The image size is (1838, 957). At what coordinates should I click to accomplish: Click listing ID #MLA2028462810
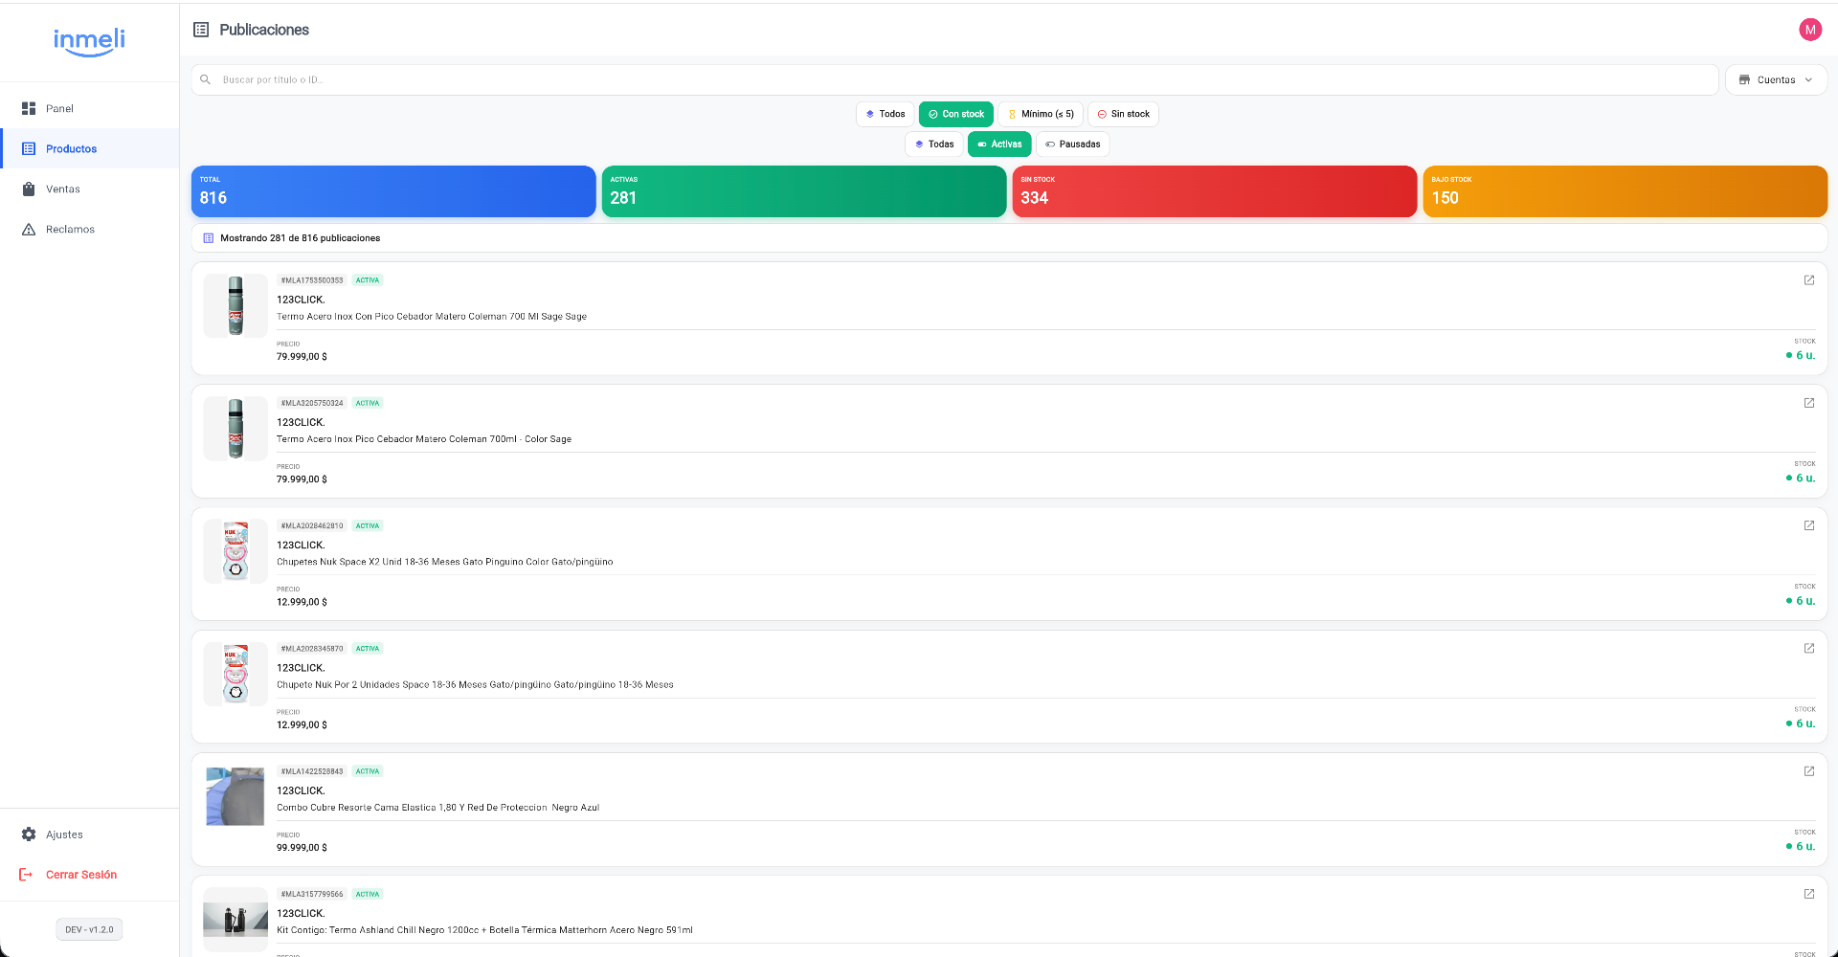312,525
